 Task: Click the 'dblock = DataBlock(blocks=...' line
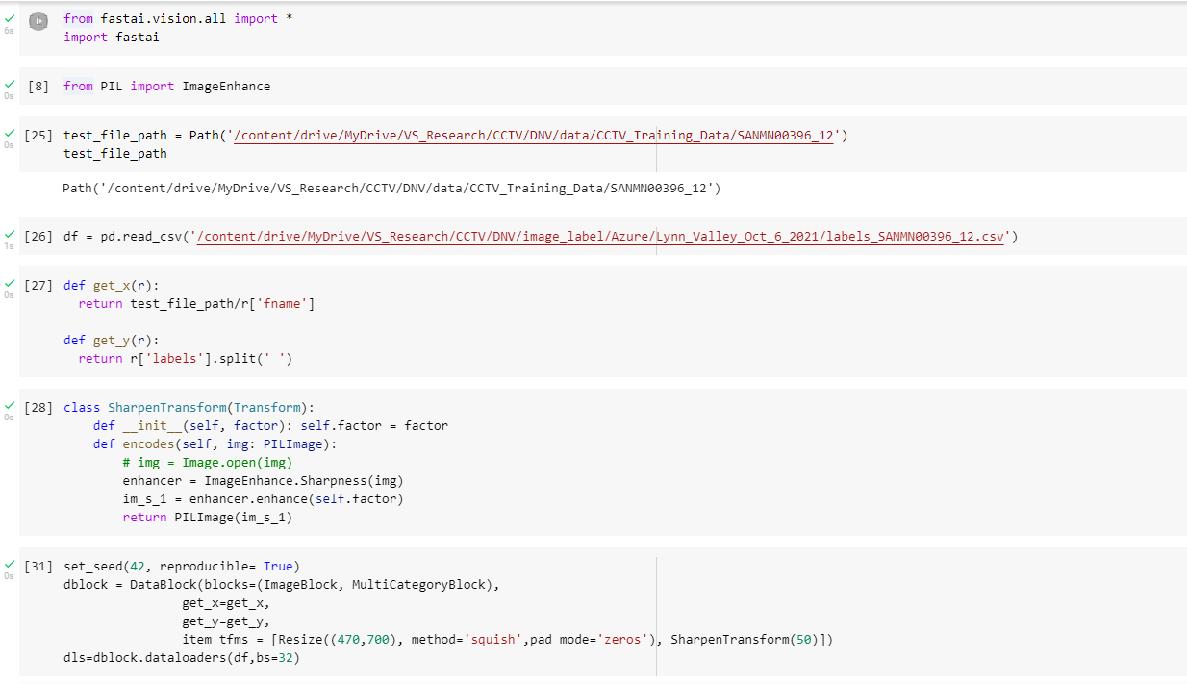(282, 585)
